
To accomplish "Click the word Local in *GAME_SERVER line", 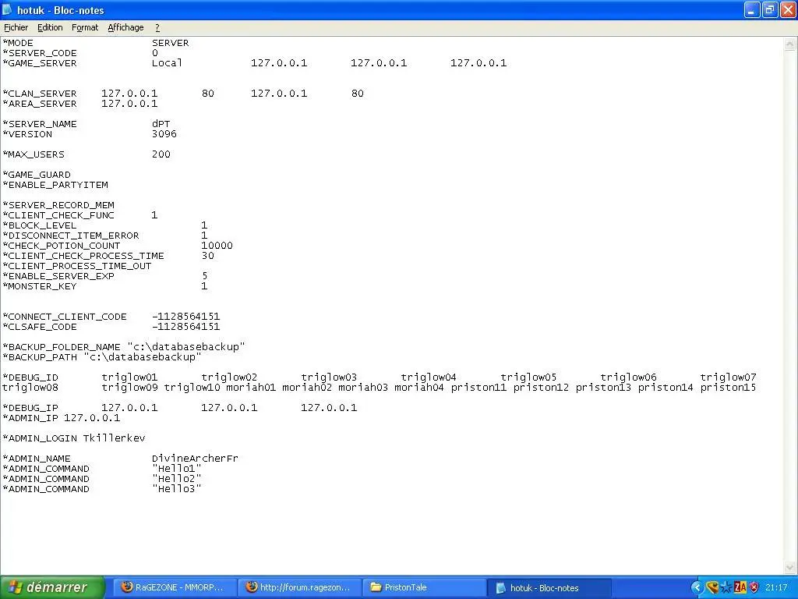I will click(x=167, y=63).
